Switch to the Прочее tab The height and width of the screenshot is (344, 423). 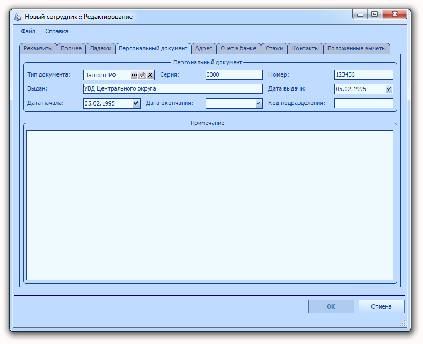71,48
